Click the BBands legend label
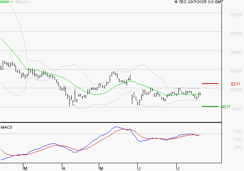This screenshot has height=171, width=244. point(22,2)
